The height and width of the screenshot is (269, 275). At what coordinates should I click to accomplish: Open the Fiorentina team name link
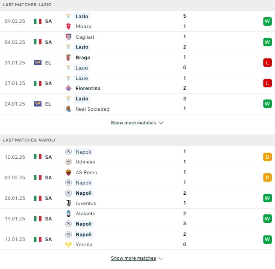point(88,88)
